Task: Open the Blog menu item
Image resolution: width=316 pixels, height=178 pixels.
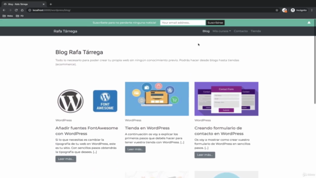Action: point(206,31)
